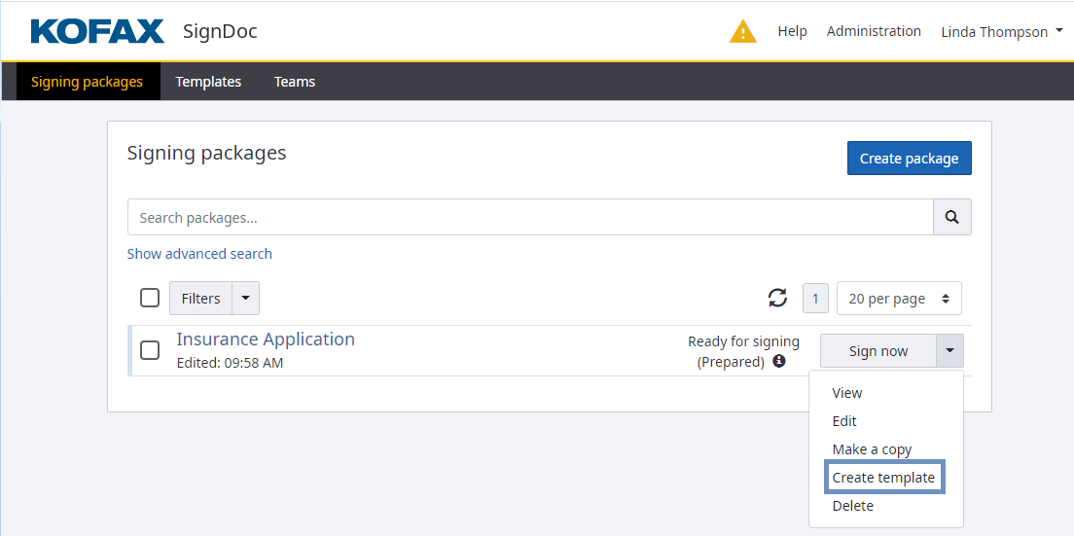The width and height of the screenshot is (1074, 536).
Task: Expand the Filters dropdown arrow
Action: (245, 299)
